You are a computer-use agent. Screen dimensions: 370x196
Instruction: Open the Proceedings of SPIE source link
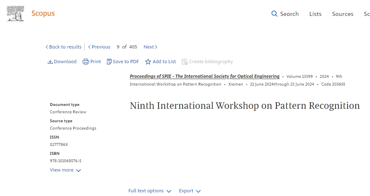204,76
